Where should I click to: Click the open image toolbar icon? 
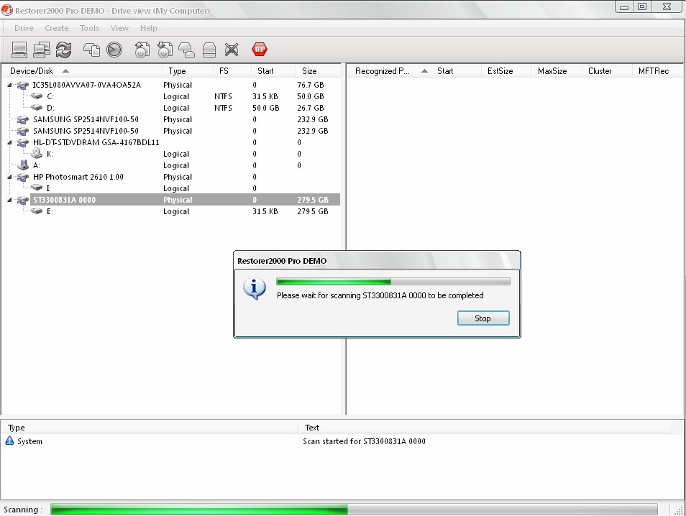[x=165, y=50]
